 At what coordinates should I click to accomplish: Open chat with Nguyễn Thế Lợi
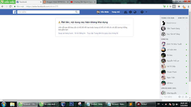coord(174,61)
